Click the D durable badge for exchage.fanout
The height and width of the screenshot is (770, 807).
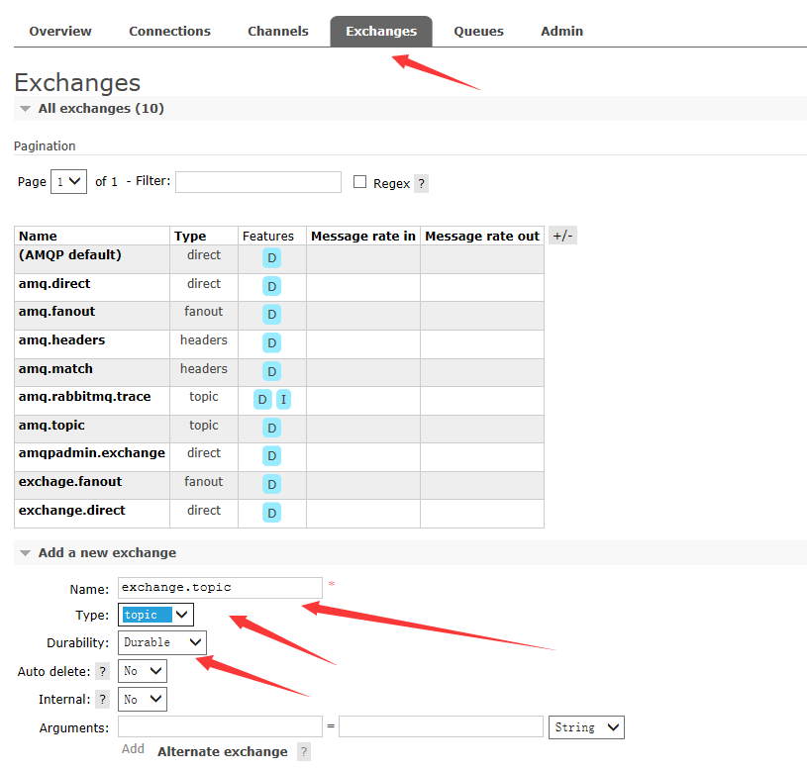tap(271, 485)
